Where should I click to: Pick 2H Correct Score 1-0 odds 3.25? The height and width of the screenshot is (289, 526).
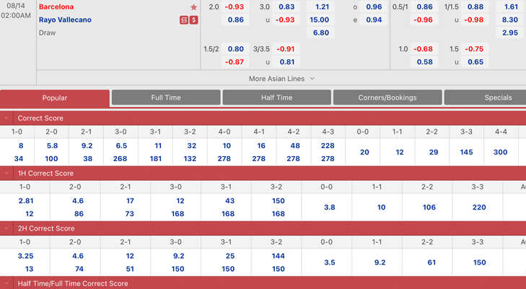(25, 256)
